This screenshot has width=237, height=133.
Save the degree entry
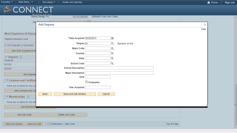coord(45,94)
